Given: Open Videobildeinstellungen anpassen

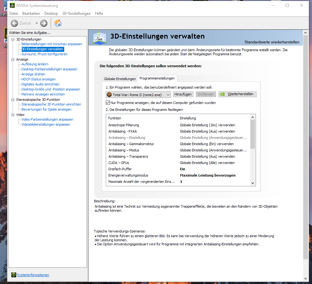Looking at the screenshot, I should tap(46, 124).
